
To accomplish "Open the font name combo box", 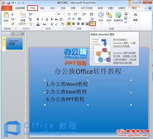I will coord(46,14).
